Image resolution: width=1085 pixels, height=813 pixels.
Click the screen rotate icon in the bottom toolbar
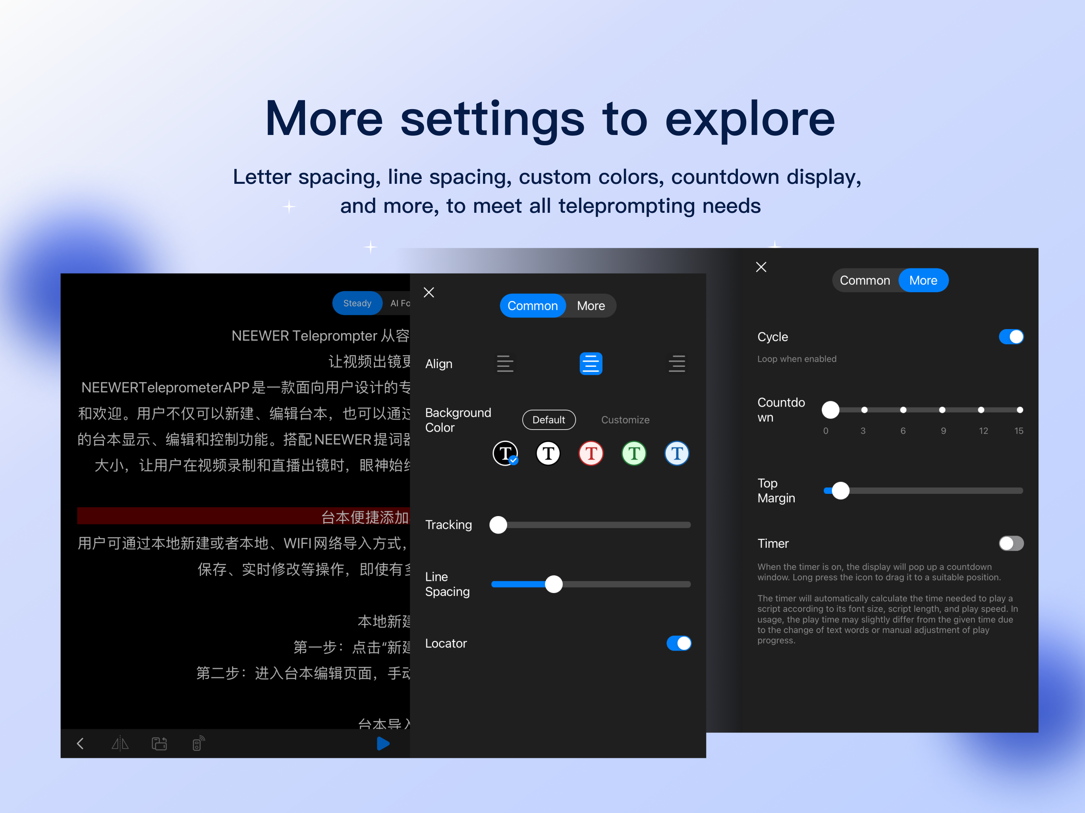pyautogui.click(x=159, y=744)
